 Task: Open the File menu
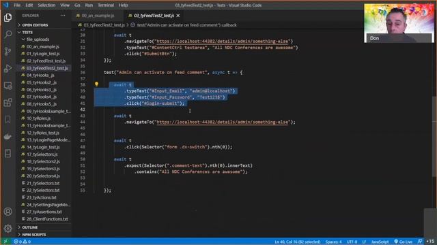(17, 5)
